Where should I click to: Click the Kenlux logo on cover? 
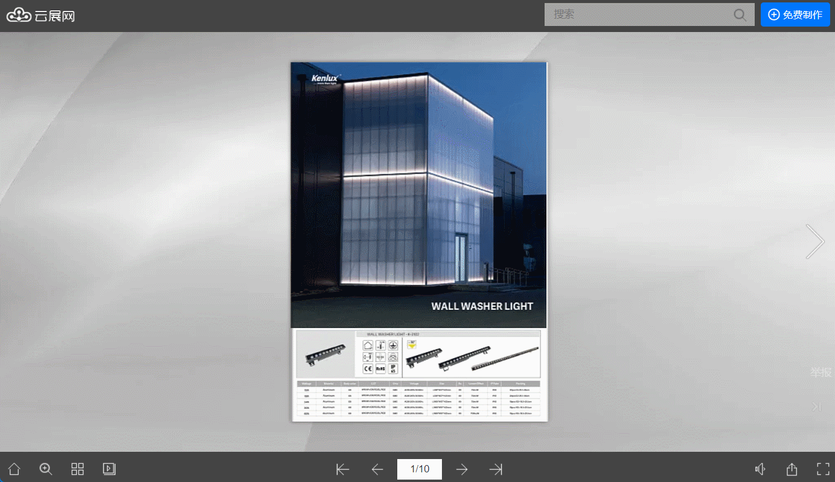point(327,79)
